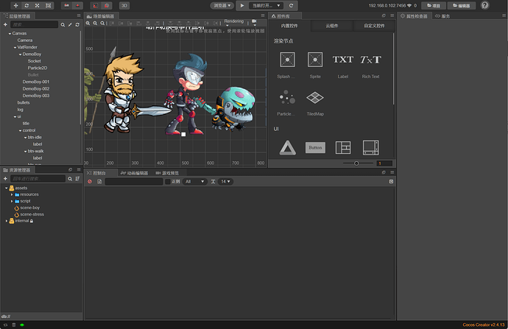The height and width of the screenshot is (329, 508).
Task: Toggle the regex checkbox (正则)
Action: [168, 182]
